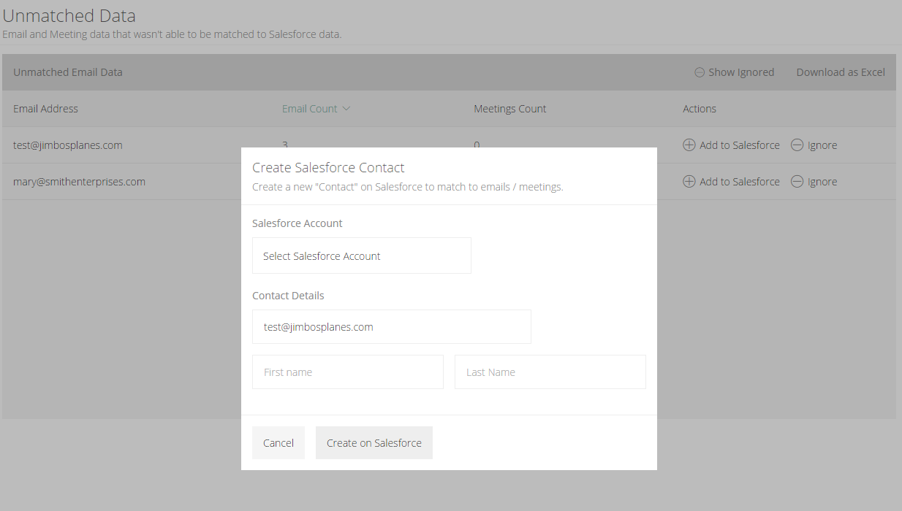Click the plus icon in mary@smithenterprises.com row
Image resolution: width=902 pixels, height=511 pixels.
pos(689,182)
